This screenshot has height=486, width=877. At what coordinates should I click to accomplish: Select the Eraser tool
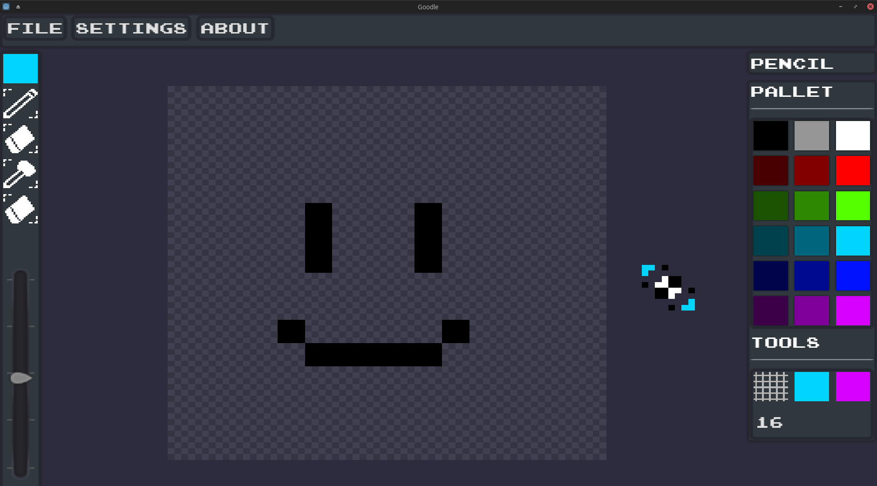click(20, 139)
